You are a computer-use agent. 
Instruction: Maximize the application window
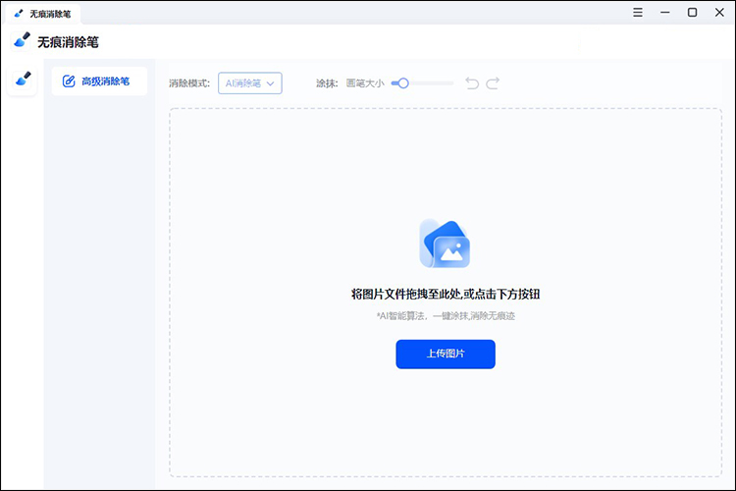point(692,12)
